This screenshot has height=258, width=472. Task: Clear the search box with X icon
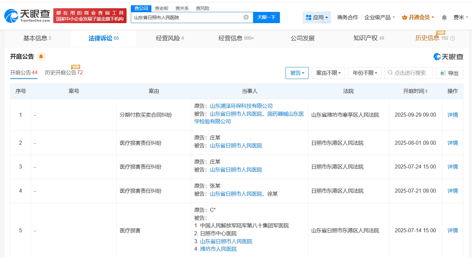[x=246, y=17]
